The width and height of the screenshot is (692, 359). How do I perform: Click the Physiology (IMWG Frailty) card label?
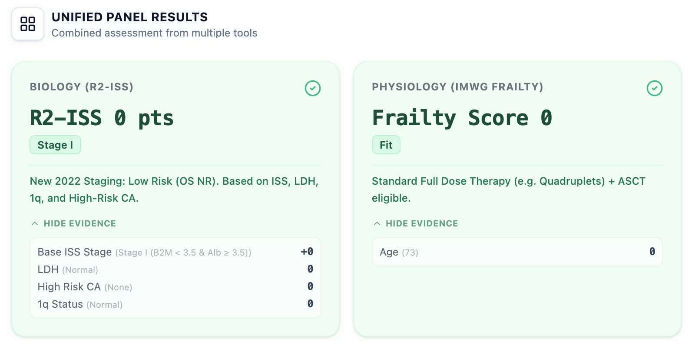[457, 87]
